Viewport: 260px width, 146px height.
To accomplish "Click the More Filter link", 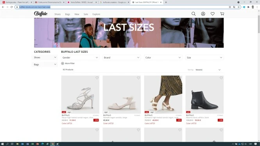I will point(70,63).
